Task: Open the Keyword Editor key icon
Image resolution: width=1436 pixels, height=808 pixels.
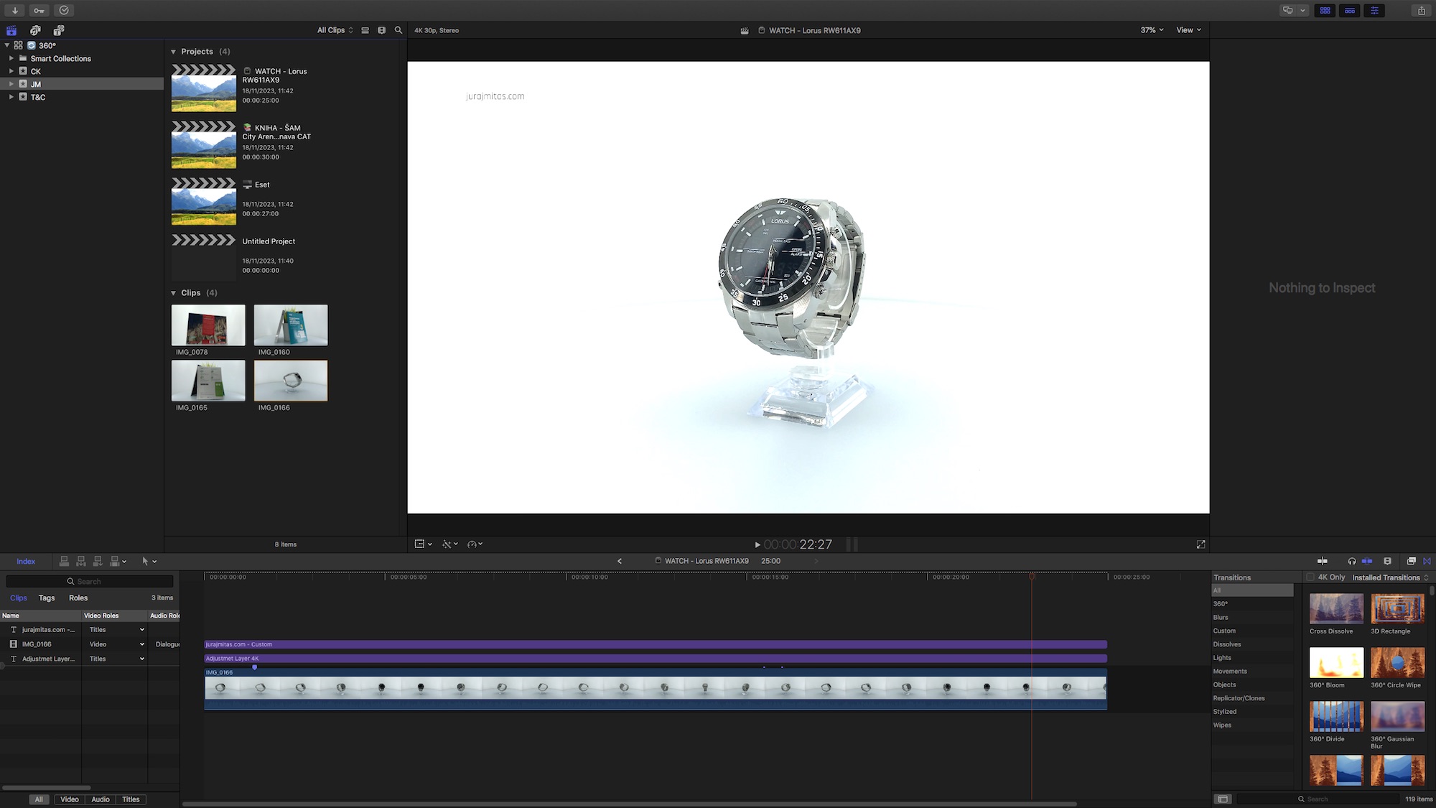Action: click(x=39, y=10)
